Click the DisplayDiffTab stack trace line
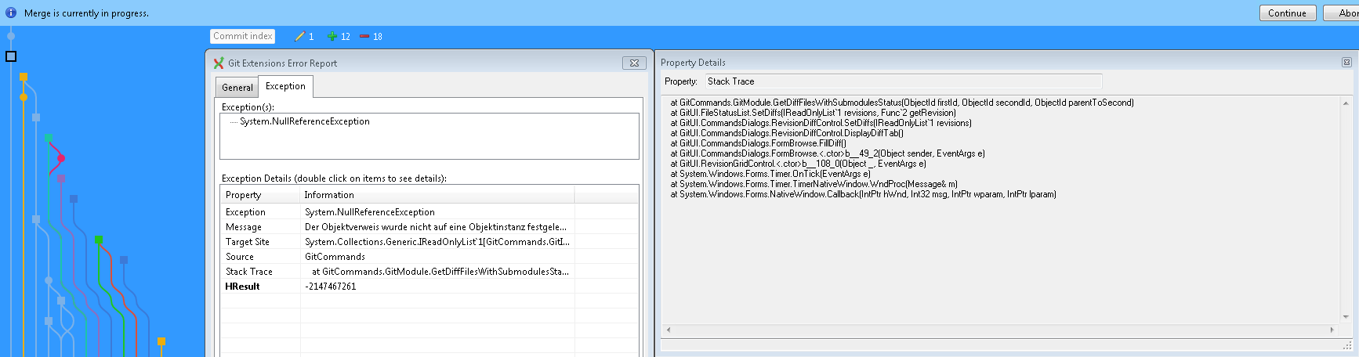This screenshot has width=1359, height=357. coord(787,133)
